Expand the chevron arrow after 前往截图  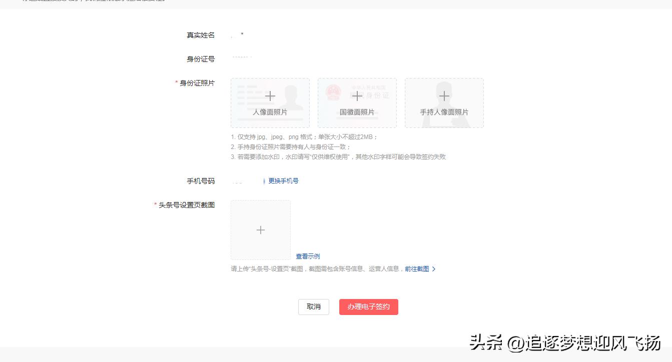coord(434,268)
